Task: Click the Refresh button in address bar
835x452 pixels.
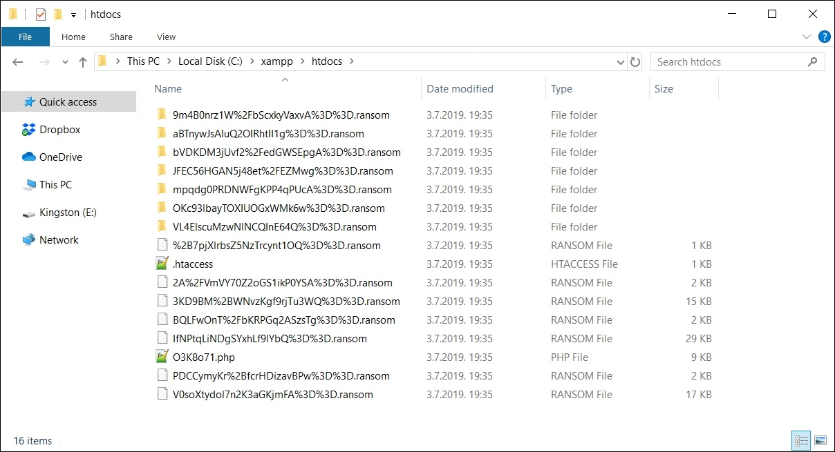Action: coord(635,61)
